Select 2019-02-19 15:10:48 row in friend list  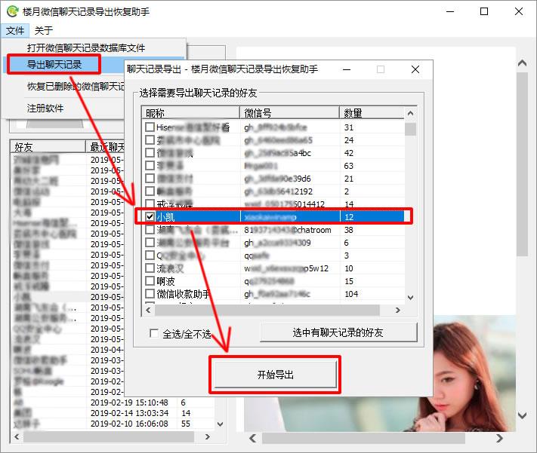pyautogui.click(x=113, y=402)
